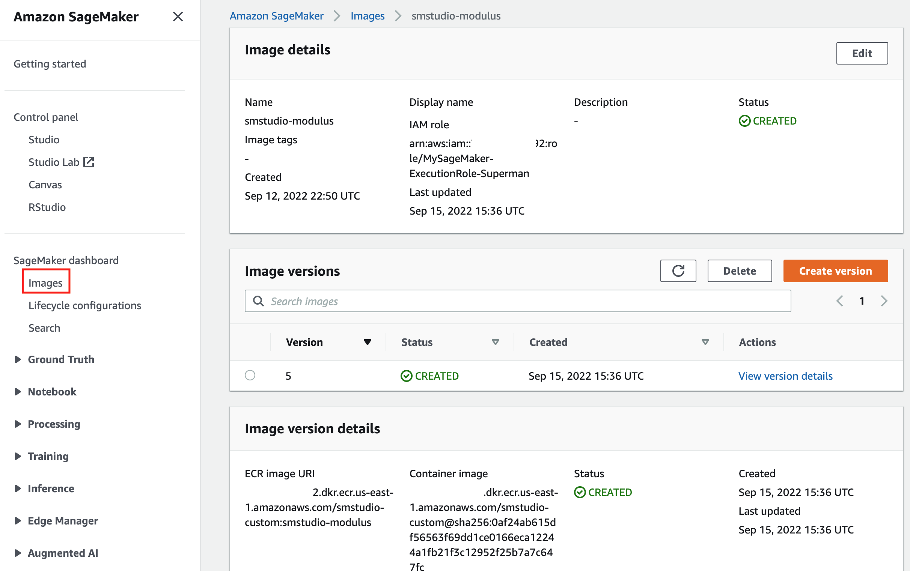The image size is (910, 571).
Task: Open Canvas from the sidebar
Action: click(x=45, y=185)
